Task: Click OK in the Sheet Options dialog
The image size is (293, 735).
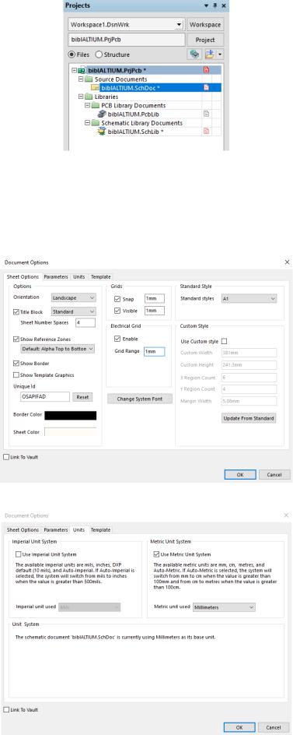Action: (x=239, y=474)
